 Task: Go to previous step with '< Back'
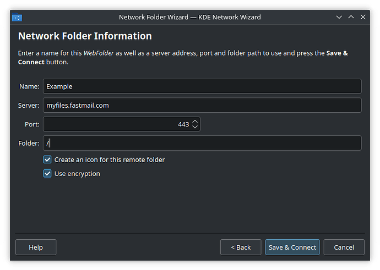pyautogui.click(x=240, y=247)
